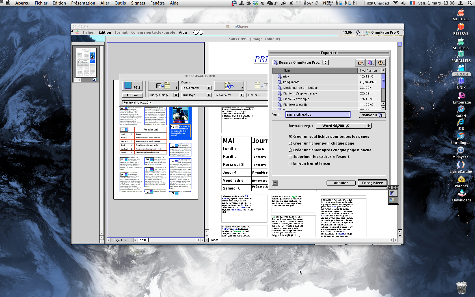Open the 'Dossier OmniPage Pro' folder popup

coord(300,63)
